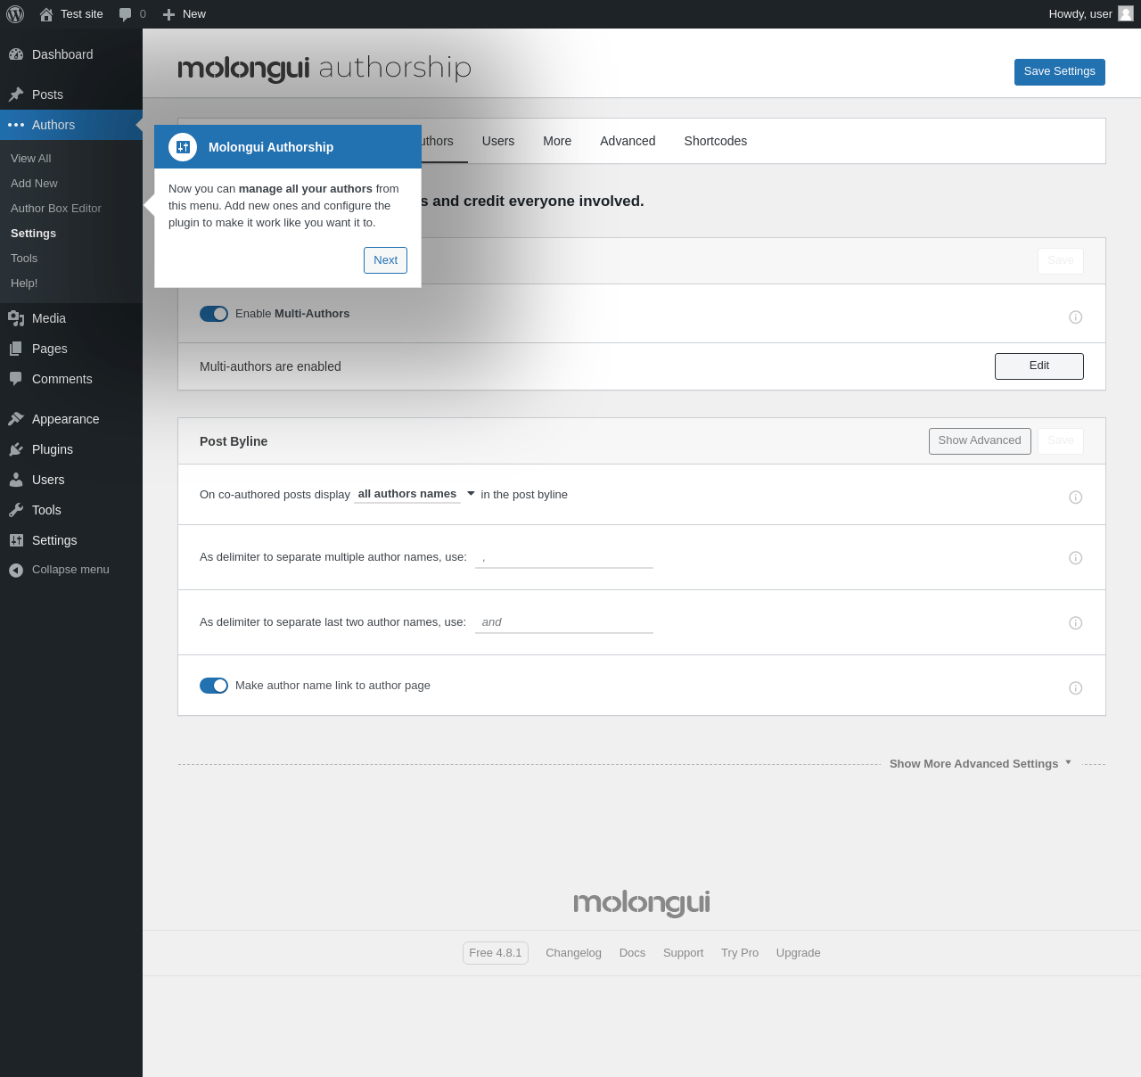
Task: Click the molongui authorship header logo
Action: click(x=324, y=68)
